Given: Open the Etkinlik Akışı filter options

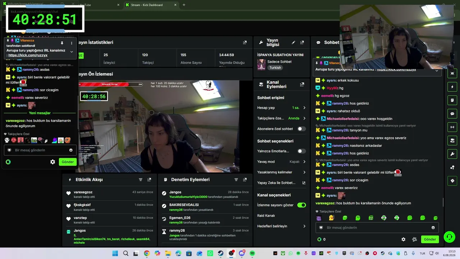Looking at the screenshot, I should pyautogui.click(x=141, y=180).
